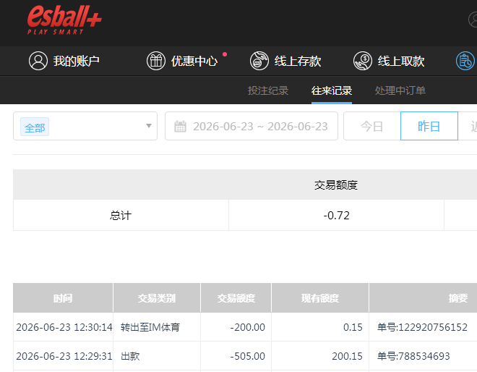Click the calendar icon in the date field
477x372 pixels.
coord(180,127)
